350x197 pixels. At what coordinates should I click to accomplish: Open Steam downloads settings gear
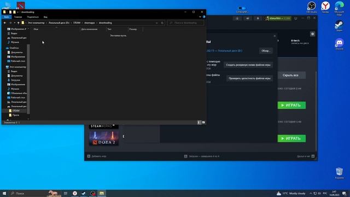312,34
